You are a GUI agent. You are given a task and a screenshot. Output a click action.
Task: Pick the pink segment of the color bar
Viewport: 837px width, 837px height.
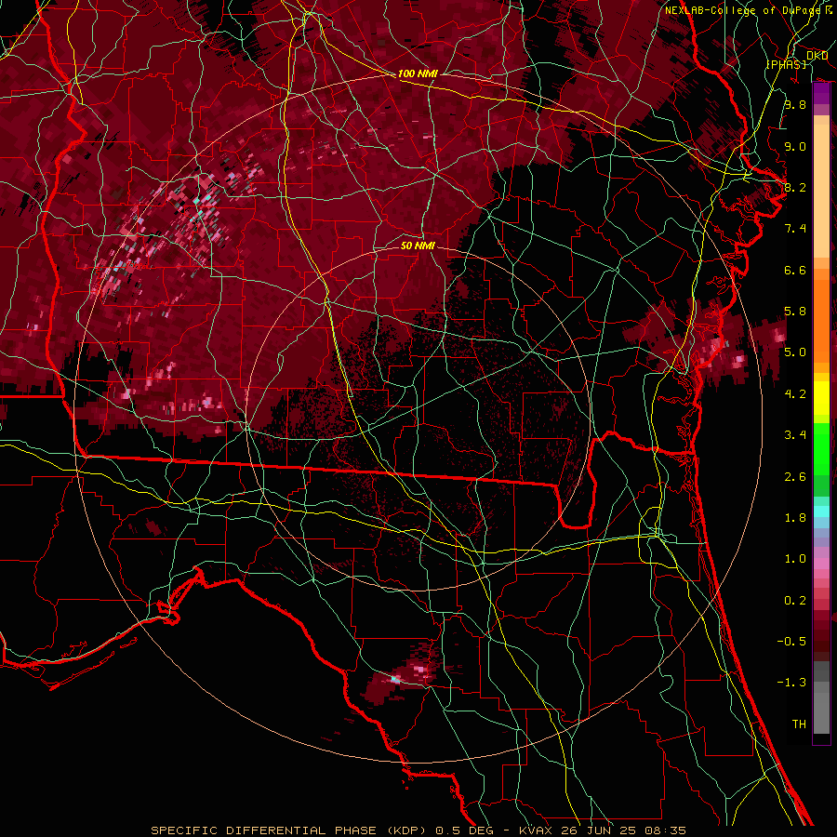[x=821, y=564]
